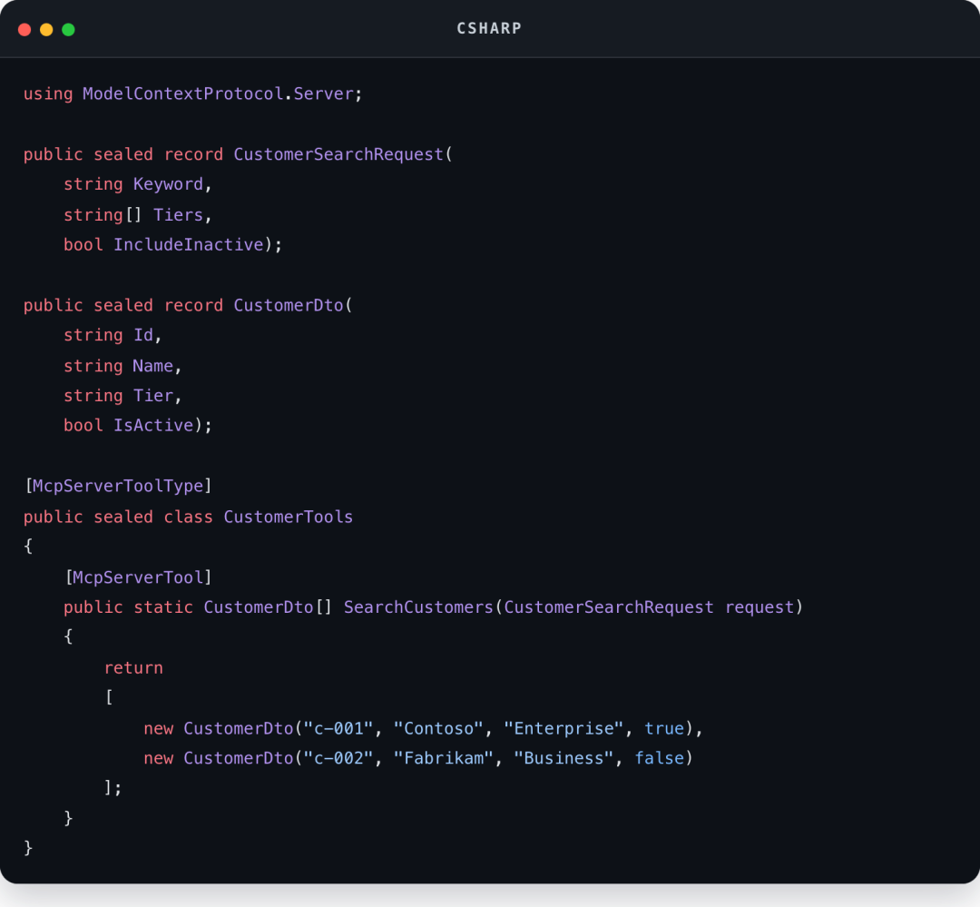Click the yellow minimize window dot
The height and width of the screenshot is (907, 980).
pos(46,29)
